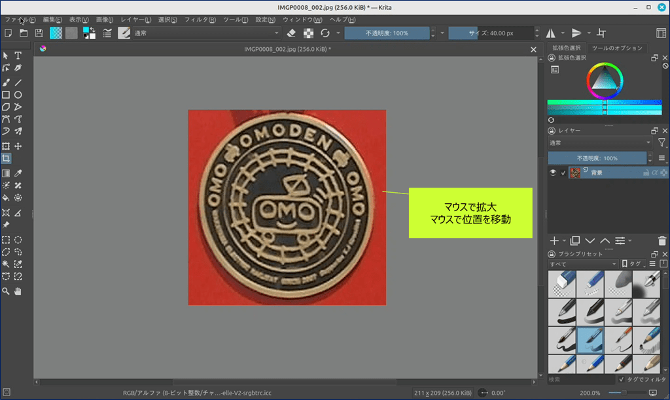Select the Color Sampler eyedropper tool
This screenshot has height=400, width=670.
pyautogui.click(x=18, y=173)
